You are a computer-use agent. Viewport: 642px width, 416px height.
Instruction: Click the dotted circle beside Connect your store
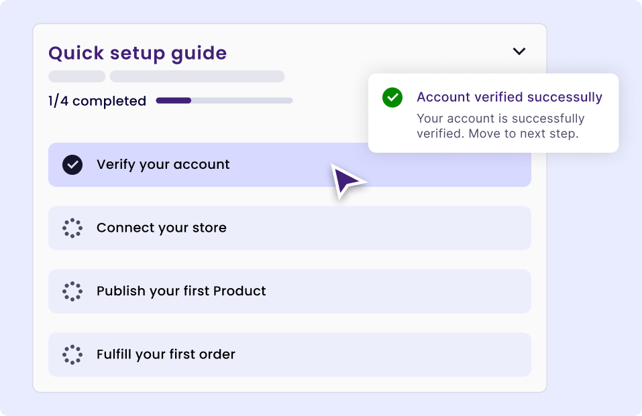(72, 228)
